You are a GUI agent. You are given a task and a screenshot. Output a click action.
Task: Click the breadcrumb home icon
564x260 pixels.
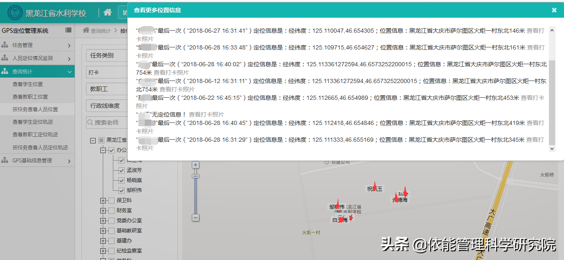pos(86,30)
